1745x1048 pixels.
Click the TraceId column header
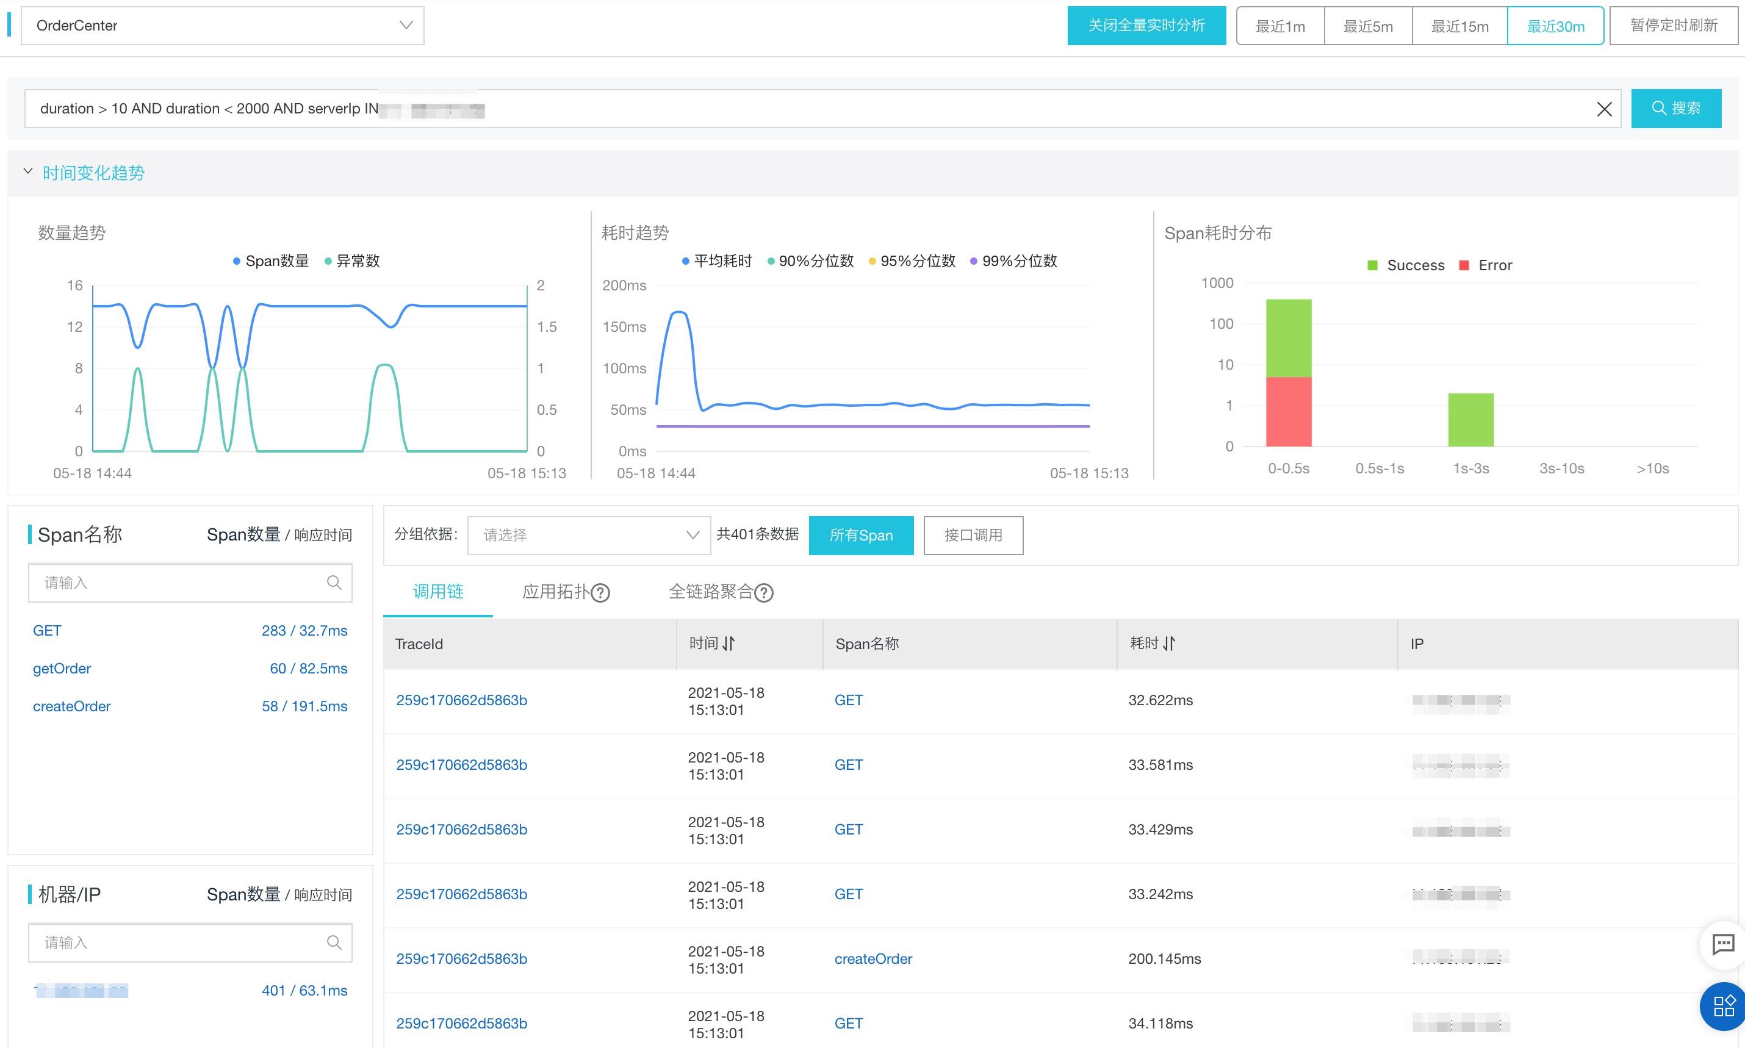420,644
